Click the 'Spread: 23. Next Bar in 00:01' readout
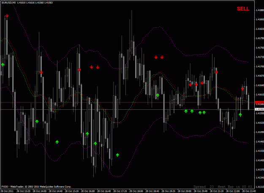The height and width of the screenshot is (193, 264). (x=223, y=187)
